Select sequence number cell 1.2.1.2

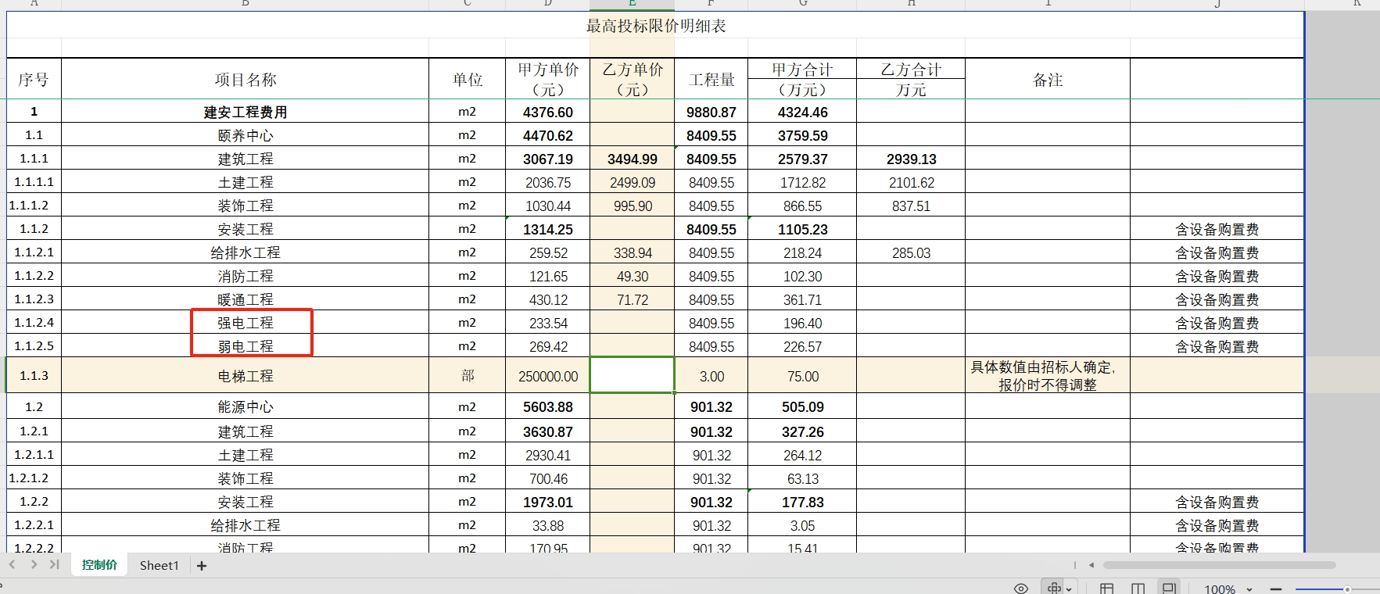[x=34, y=478]
